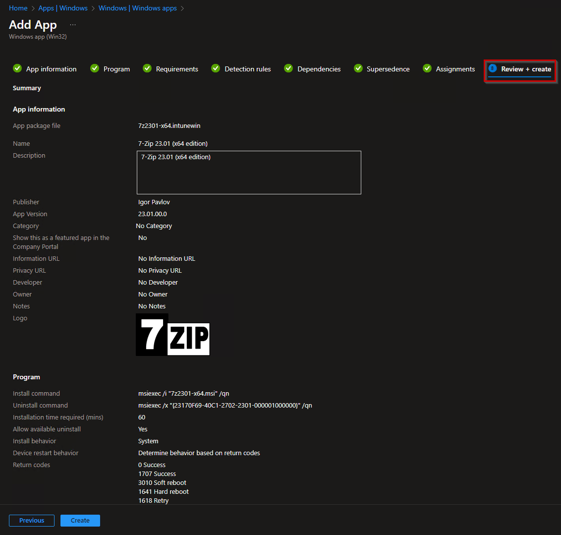The height and width of the screenshot is (535, 561).
Task: Click the No Developer value
Action: (x=158, y=282)
